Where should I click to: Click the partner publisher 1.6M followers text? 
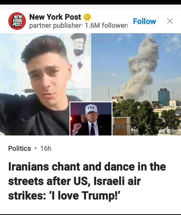(78, 25)
